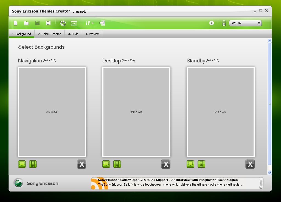The image size is (281, 202).
Task: Click the 'Navigation' label
Action: click(x=30, y=60)
